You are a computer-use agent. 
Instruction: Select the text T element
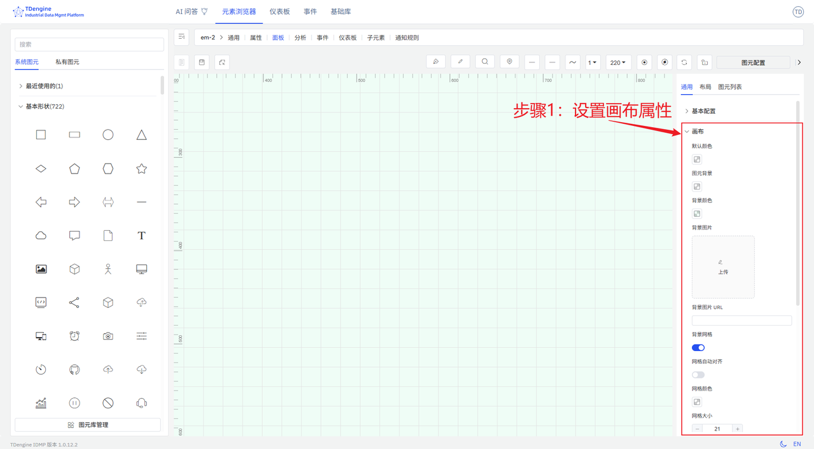pos(141,235)
